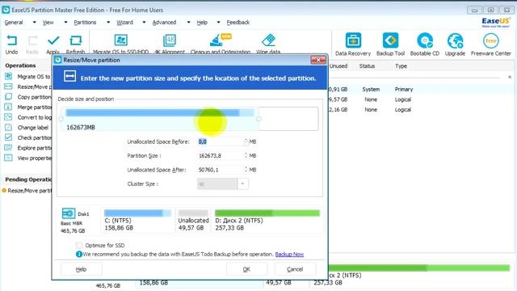Screen dimensions: 517x291
Task: Click the blue partition size bar
Action: 160,113
